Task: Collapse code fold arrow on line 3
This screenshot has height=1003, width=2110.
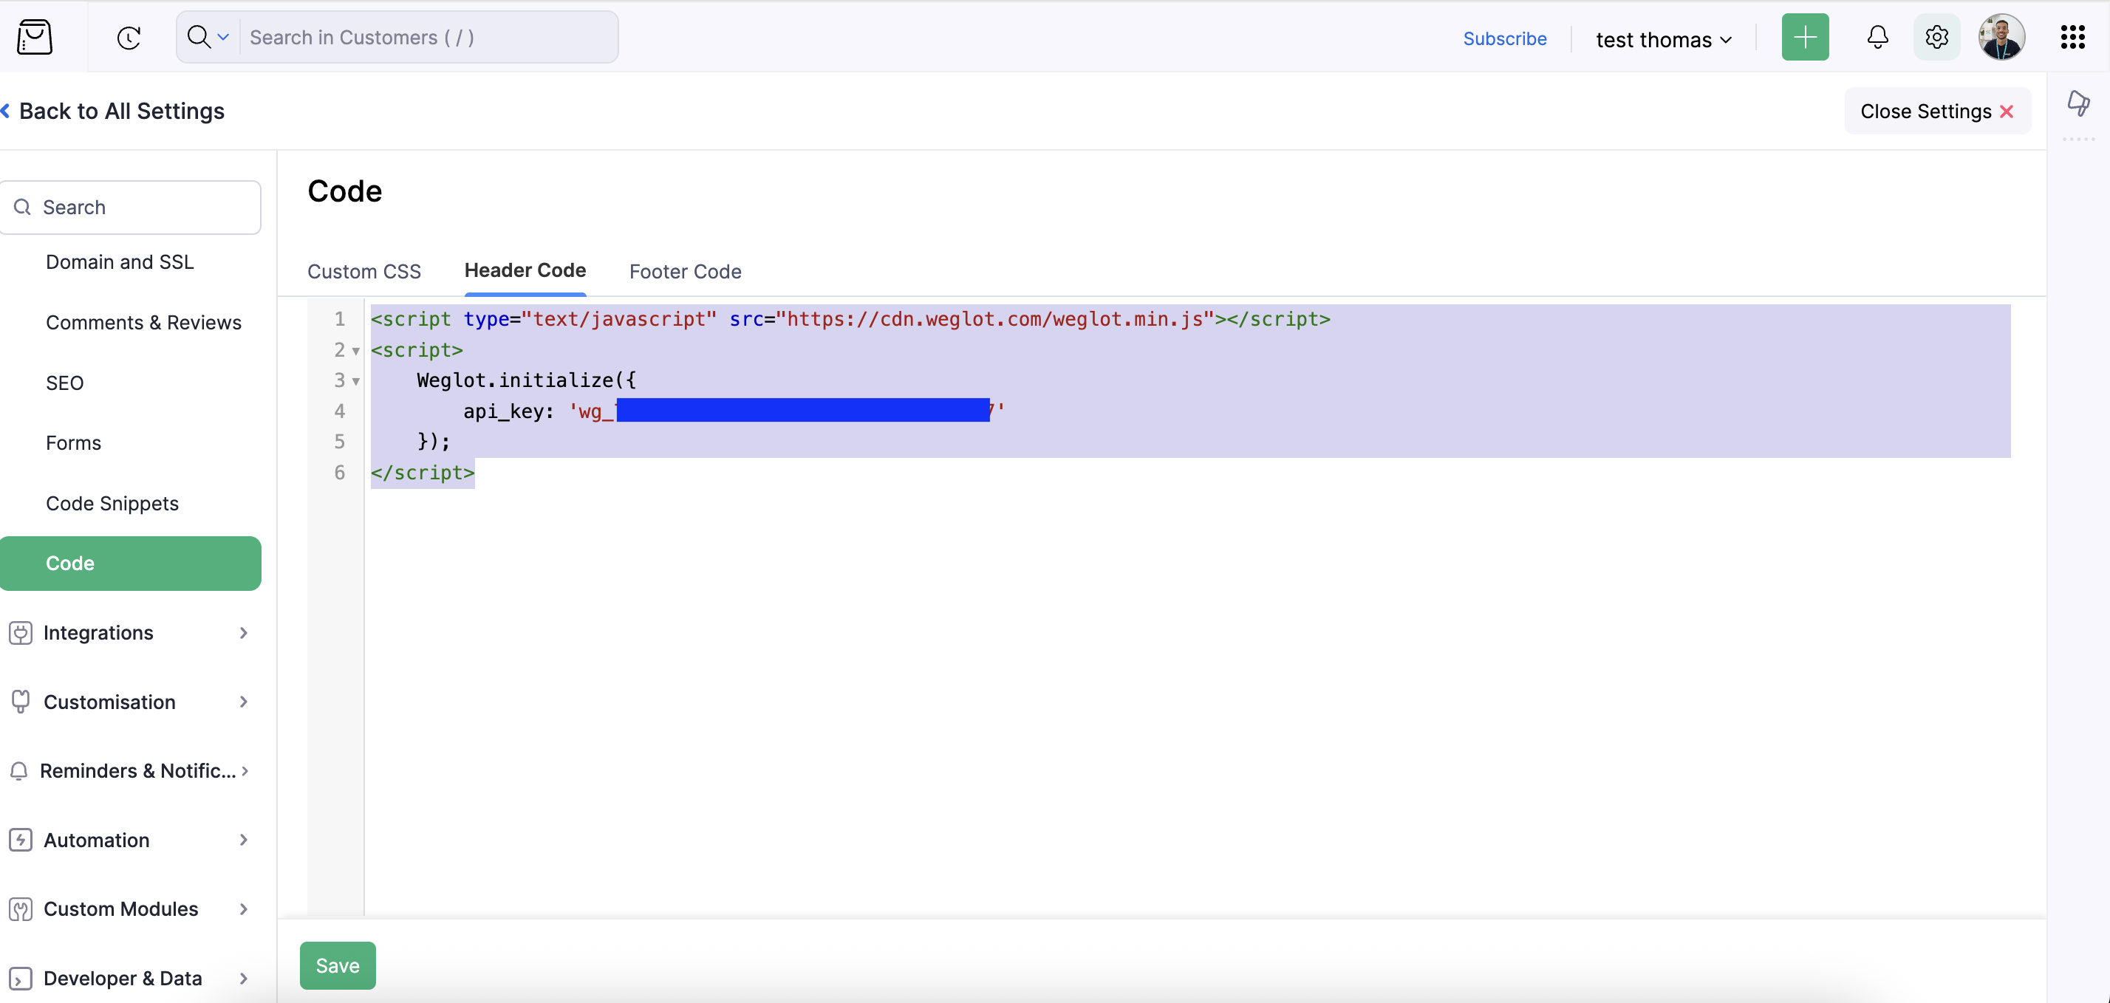Action: point(355,382)
